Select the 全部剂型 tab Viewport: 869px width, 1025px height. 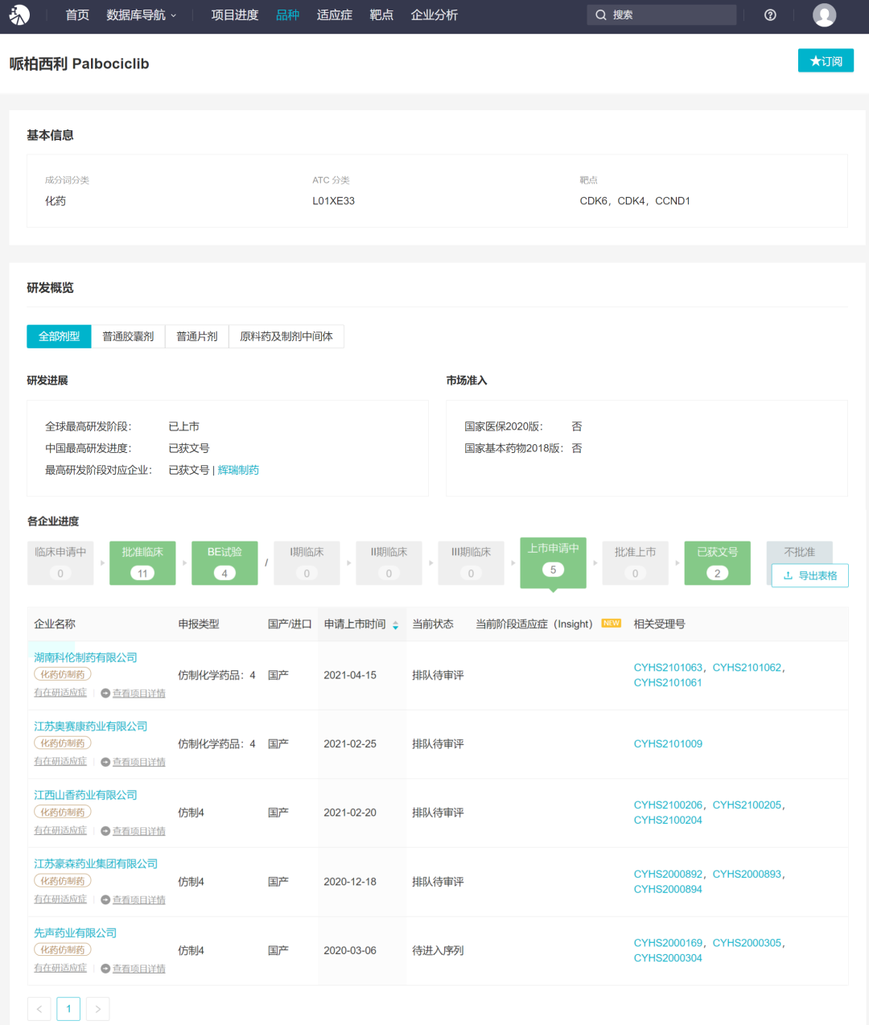coord(59,336)
